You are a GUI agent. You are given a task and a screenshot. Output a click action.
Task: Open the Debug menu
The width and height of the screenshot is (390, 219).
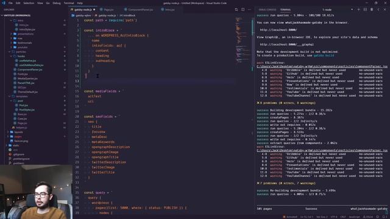[x=57, y=3]
